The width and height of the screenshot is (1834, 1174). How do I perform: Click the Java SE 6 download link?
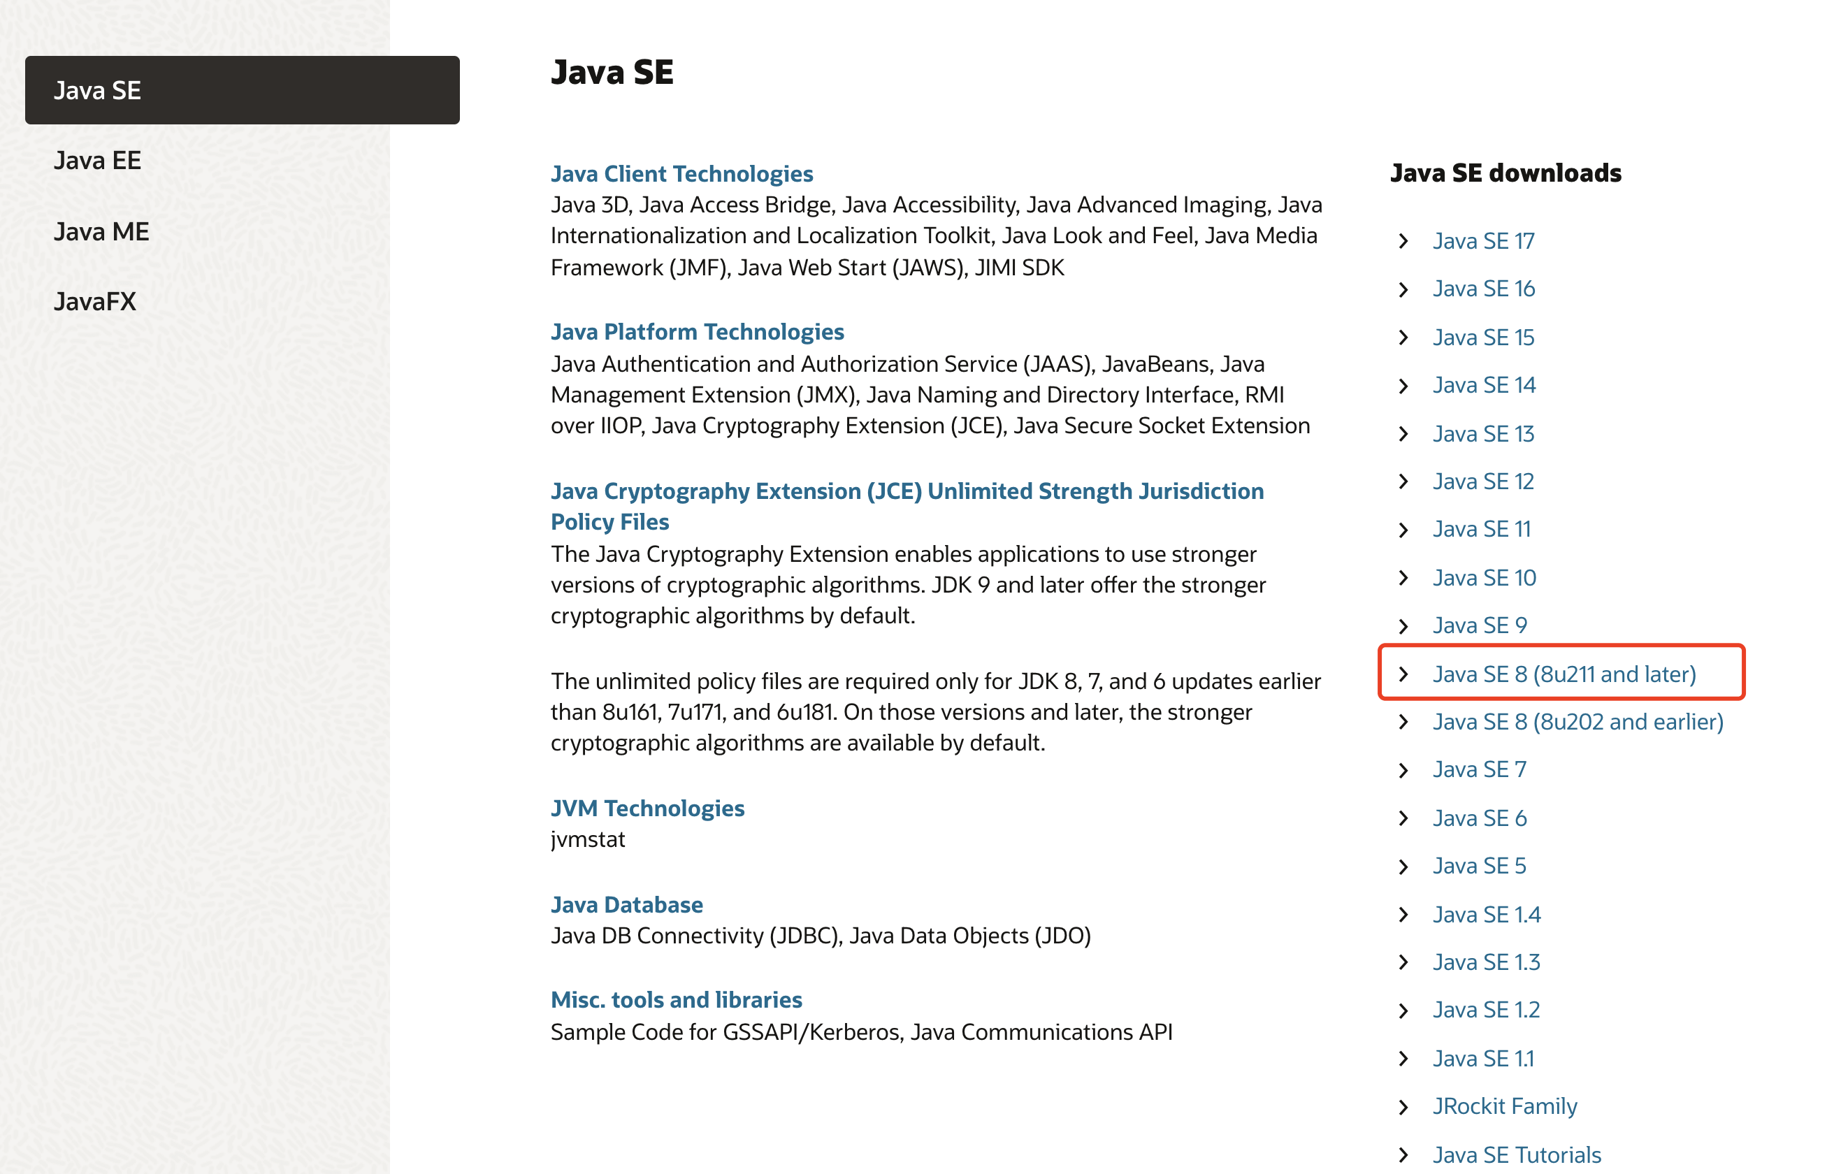pyautogui.click(x=1480, y=819)
